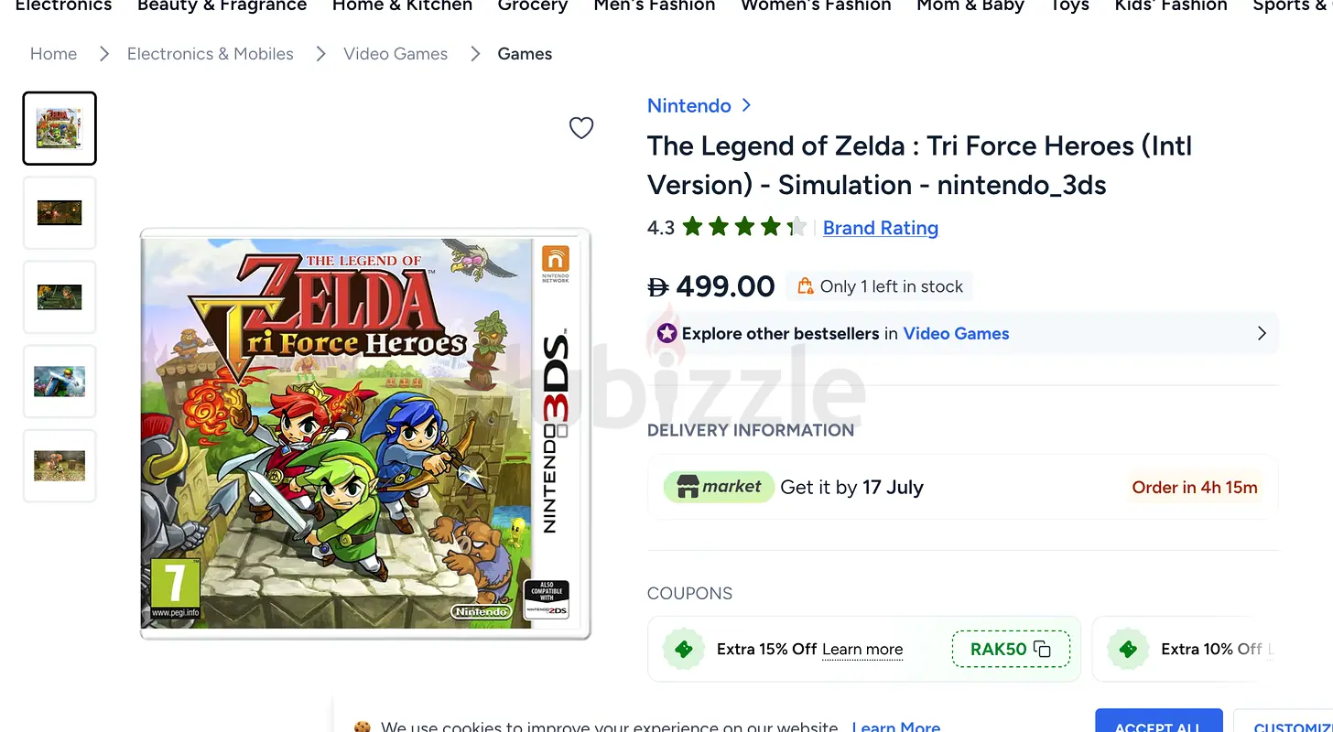Select the second product thumbnail
This screenshot has height=732, width=1333.
point(60,213)
